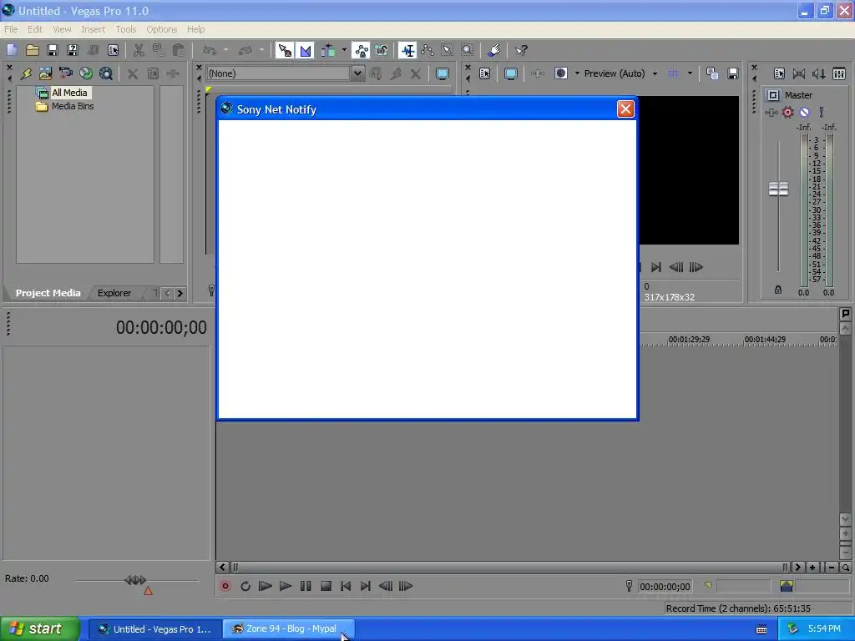Viewport: 855px width, 641px height.
Task: Click the Interactive Tutorials hand icon
Action: (x=494, y=50)
